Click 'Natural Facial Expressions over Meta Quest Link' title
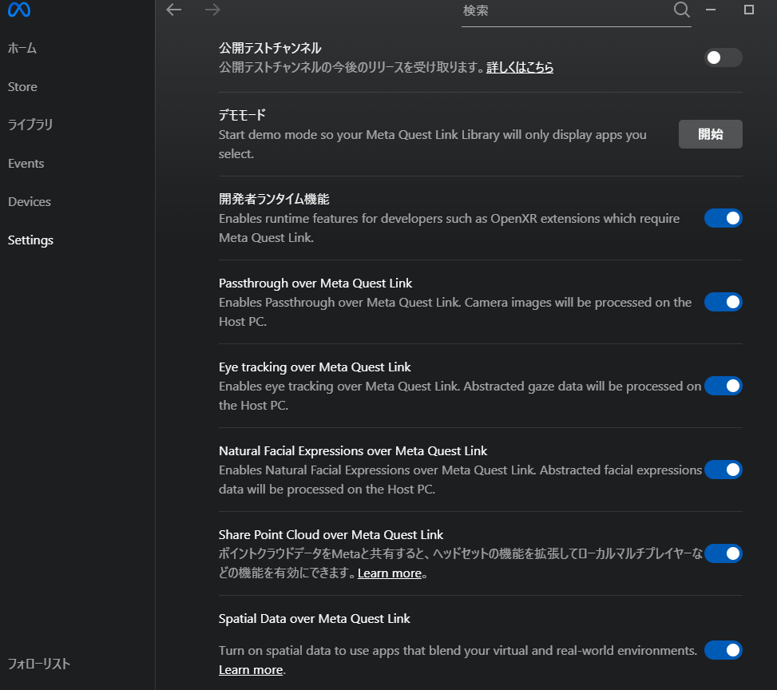The width and height of the screenshot is (777, 690). coord(353,450)
